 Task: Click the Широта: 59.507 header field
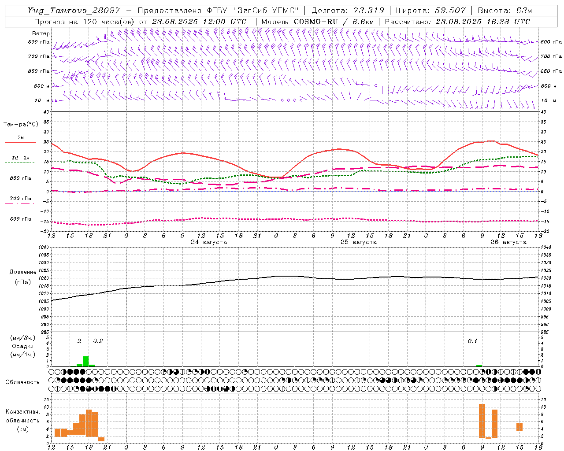tap(430, 11)
